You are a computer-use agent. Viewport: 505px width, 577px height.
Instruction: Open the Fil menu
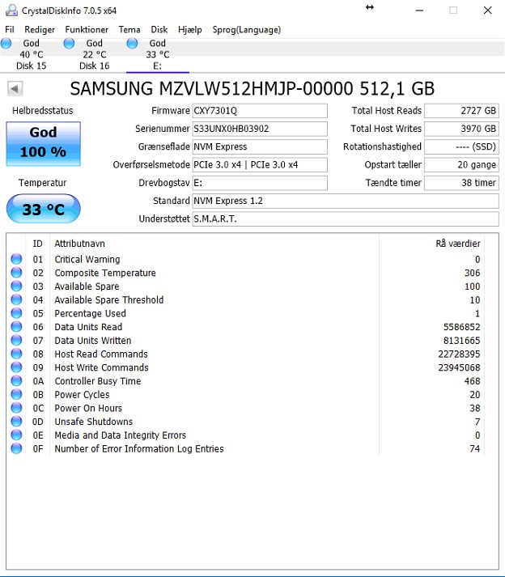(x=10, y=29)
